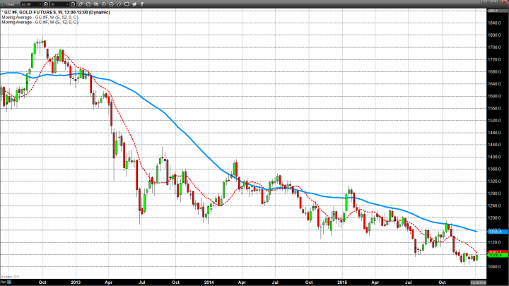509x286 pixels.
Task: Select the 12-week Moving Average label
Action: 40,23
